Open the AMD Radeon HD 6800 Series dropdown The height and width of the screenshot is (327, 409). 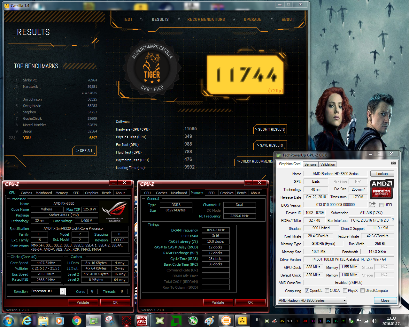(313, 300)
